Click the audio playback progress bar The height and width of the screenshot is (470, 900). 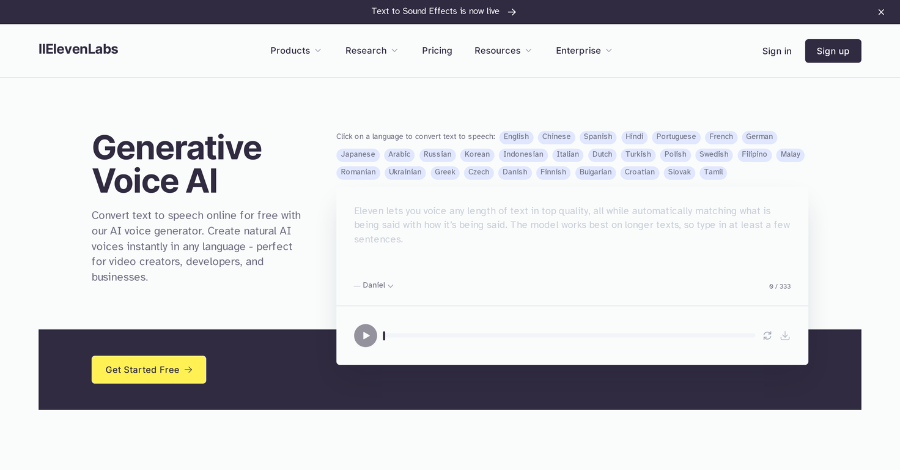coord(569,335)
